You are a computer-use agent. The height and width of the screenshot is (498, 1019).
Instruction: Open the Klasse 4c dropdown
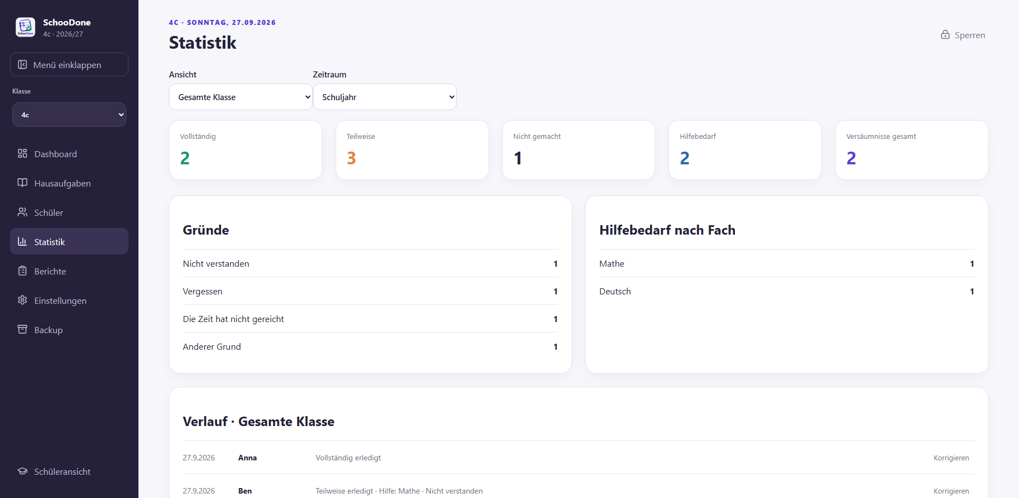pos(69,115)
